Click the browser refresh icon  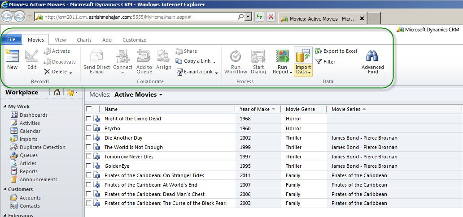[259, 17]
